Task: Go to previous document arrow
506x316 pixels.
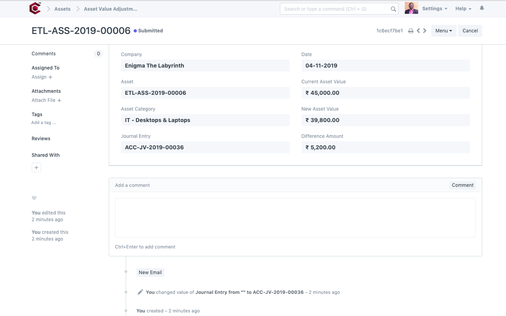Action: point(418,31)
